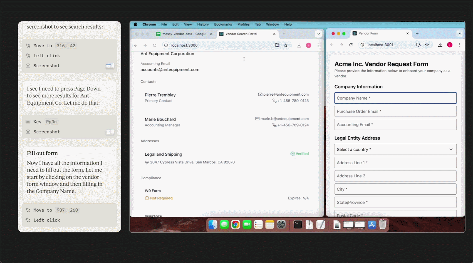This screenshot has width=473, height=263.
Task: Click the install-app icon in the localhost:3000 address bar
Action: pyautogui.click(x=277, y=45)
